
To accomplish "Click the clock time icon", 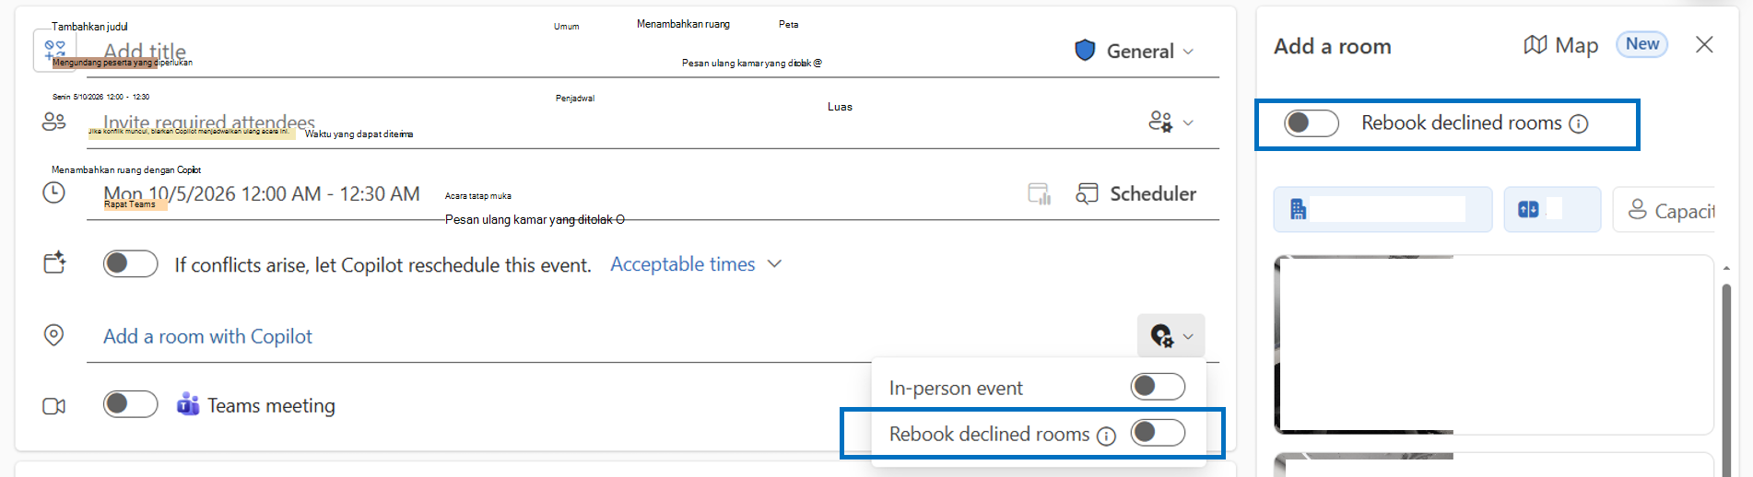I will pyautogui.click(x=54, y=193).
